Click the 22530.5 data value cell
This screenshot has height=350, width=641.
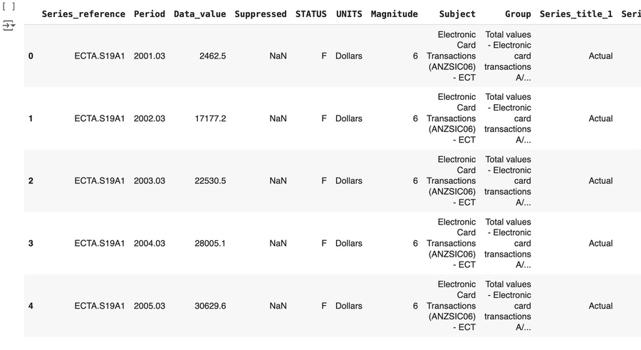point(210,181)
